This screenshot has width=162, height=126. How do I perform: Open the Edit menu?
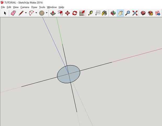9,7
